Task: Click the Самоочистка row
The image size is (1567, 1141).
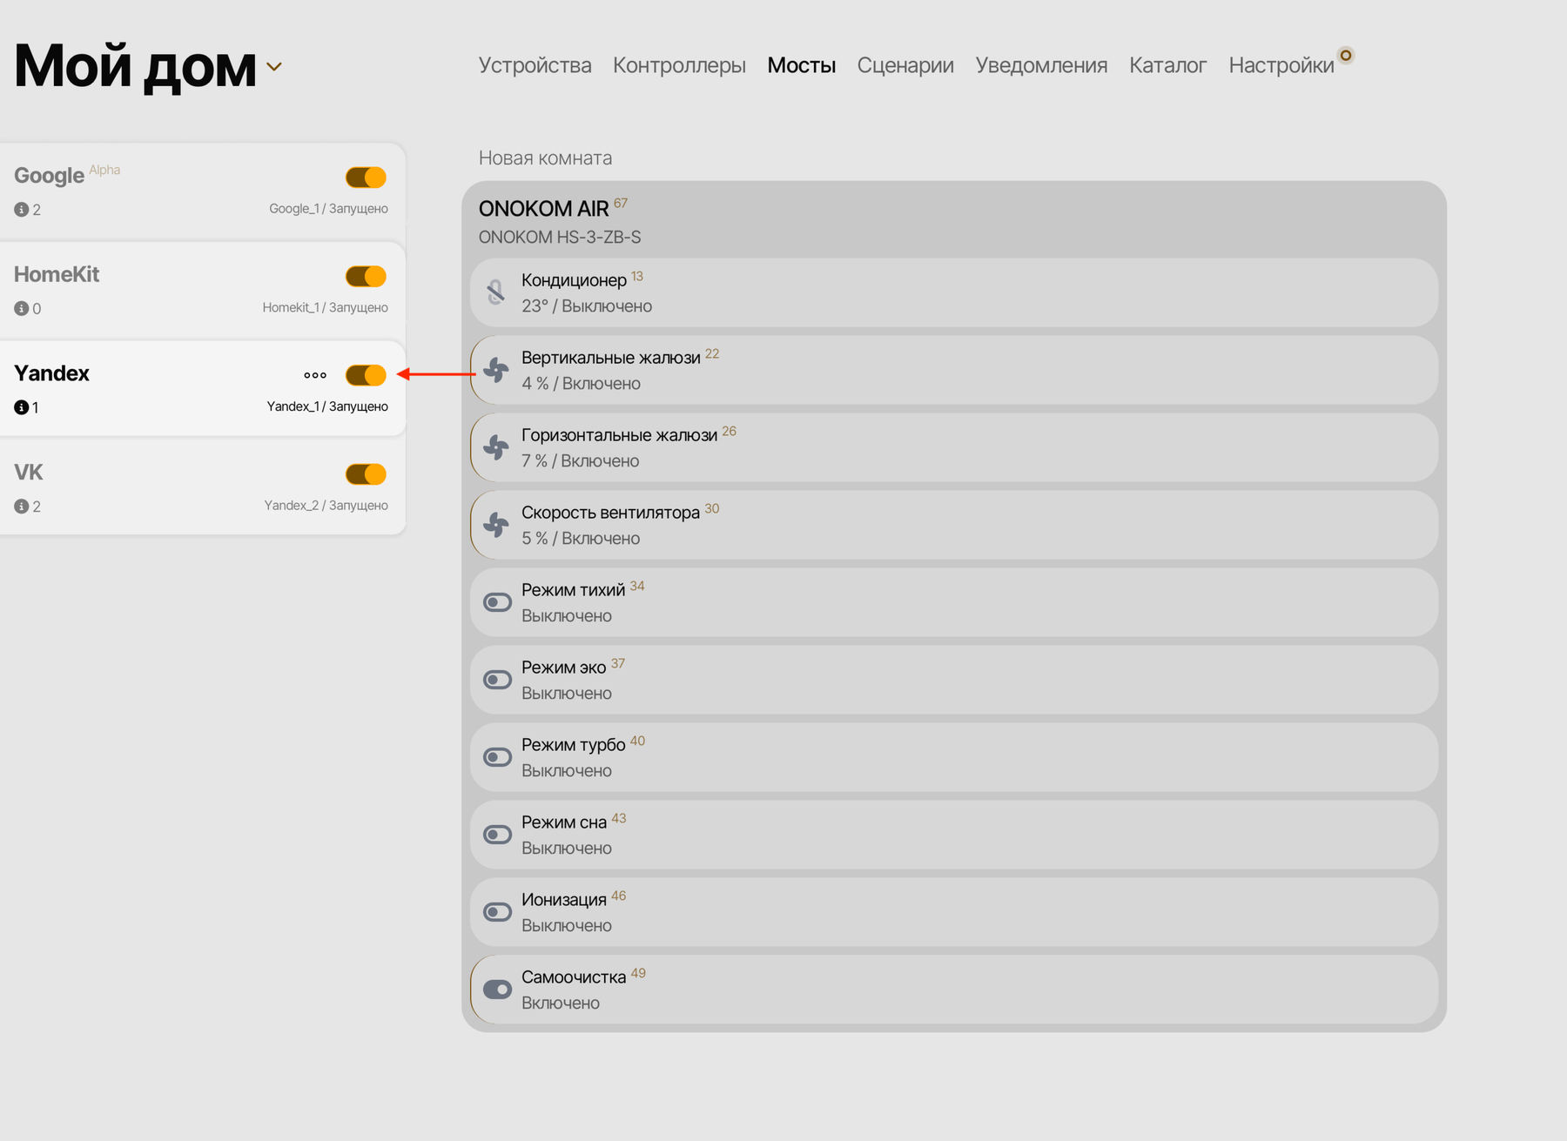Action: point(953,990)
